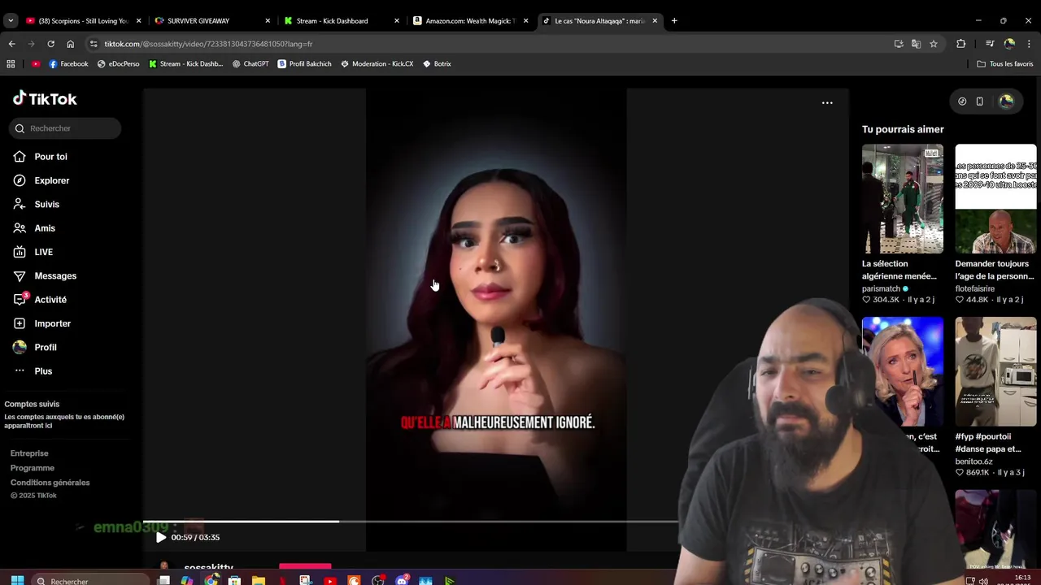1041x585 pixels.
Task: Open the ChatGPT bookmark
Action: click(x=250, y=63)
